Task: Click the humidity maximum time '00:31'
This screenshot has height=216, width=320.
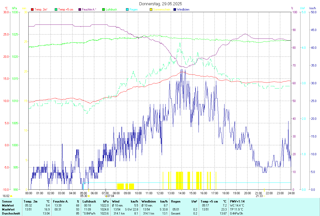Action: pyautogui.click(x=58, y=209)
